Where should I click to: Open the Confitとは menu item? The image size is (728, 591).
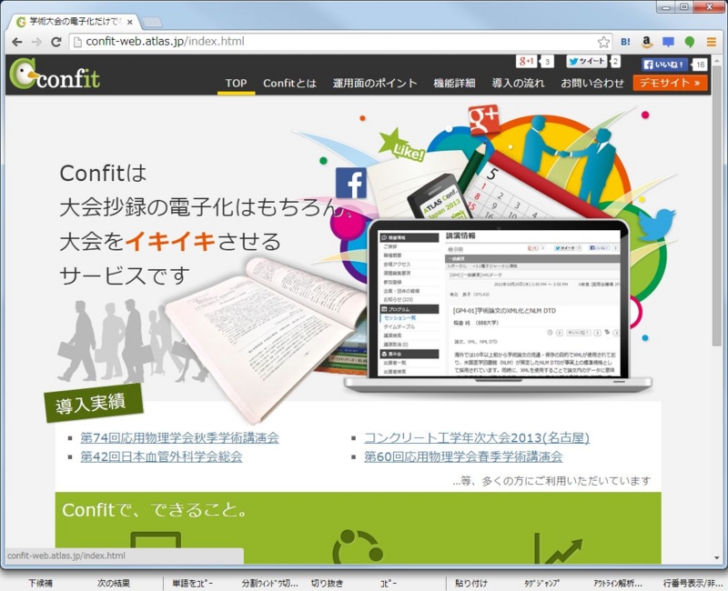[x=289, y=83]
